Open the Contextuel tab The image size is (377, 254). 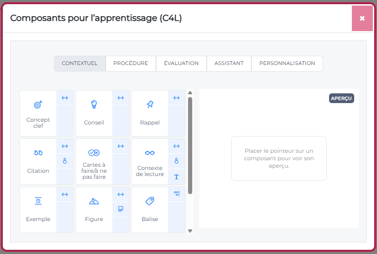pyautogui.click(x=80, y=63)
